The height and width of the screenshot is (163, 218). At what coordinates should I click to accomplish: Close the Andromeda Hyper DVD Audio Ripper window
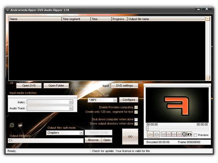[x=207, y=9]
